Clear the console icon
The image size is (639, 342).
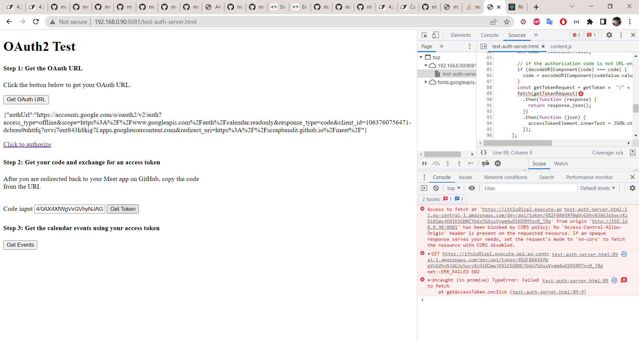point(436,188)
